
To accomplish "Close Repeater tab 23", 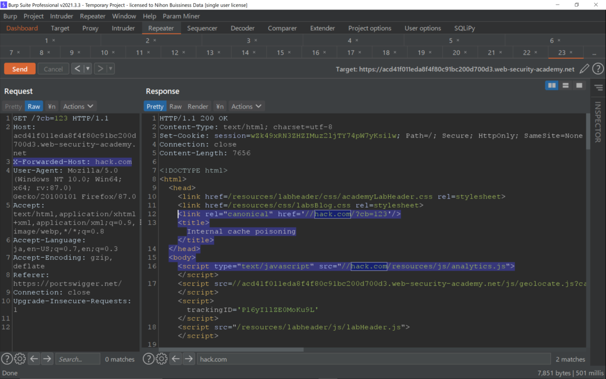I will 572,53.
